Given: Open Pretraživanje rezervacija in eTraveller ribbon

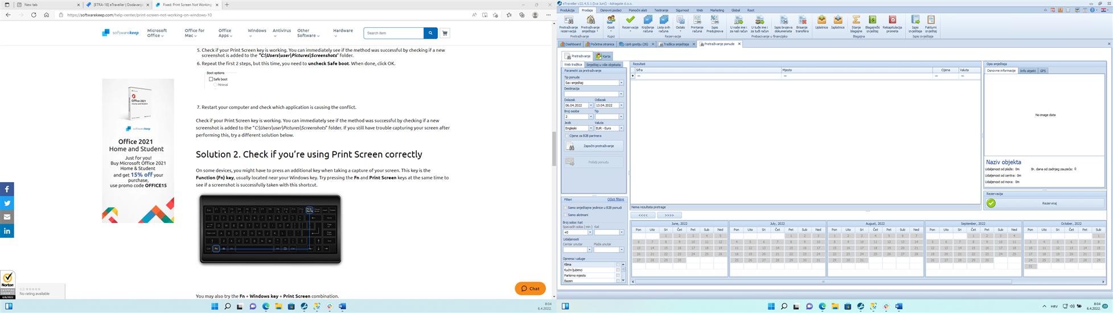Looking at the screenshot, I should coord(568,24).
